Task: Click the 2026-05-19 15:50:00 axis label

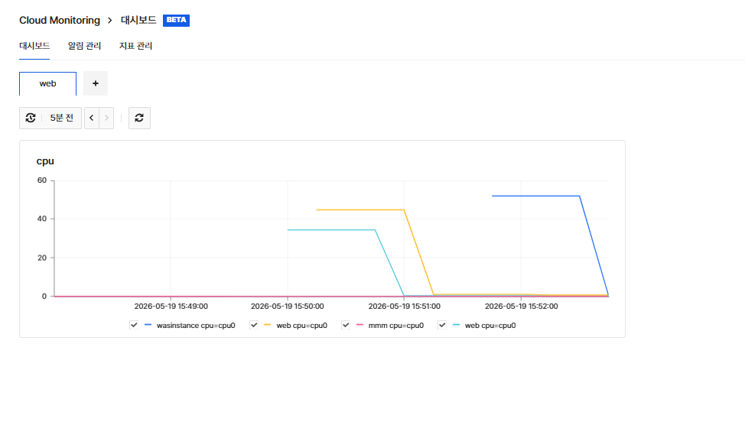Action: (x=288, y=307)
